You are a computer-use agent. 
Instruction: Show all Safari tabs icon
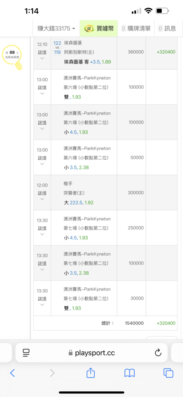(x=168, y=373)
